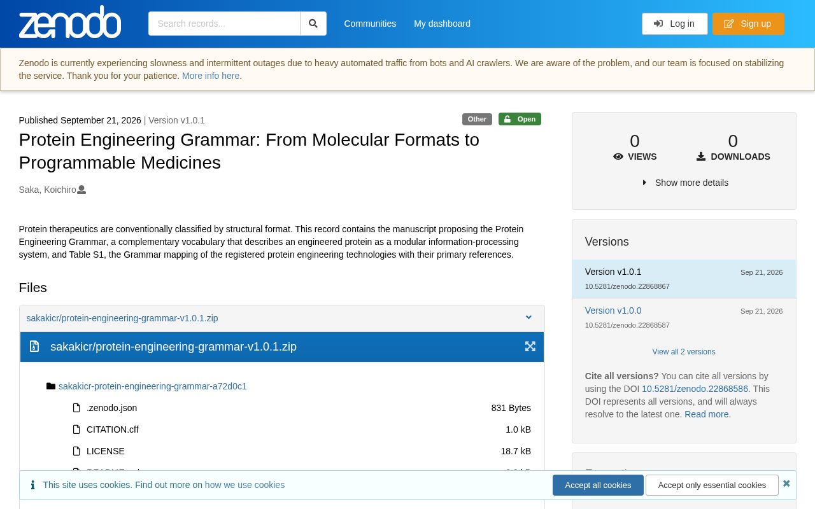Select the .zenodo.json file row
The width and height of the screenshot is (815, 509).
coord(302,408)
